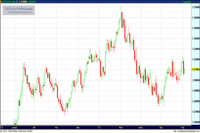
Task: Open the professional.teletrader.com link under the logo
Action: [x=19, y=12]
